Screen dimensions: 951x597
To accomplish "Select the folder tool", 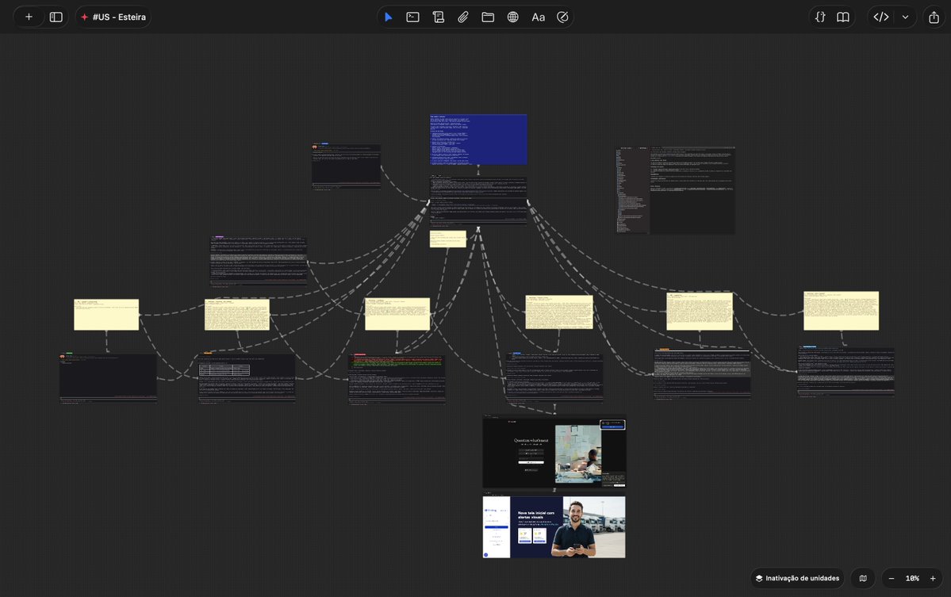I will coord(488,17).
